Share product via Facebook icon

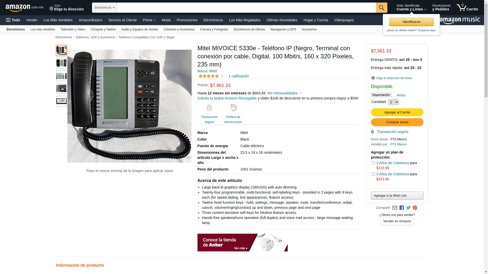(402, 208)
